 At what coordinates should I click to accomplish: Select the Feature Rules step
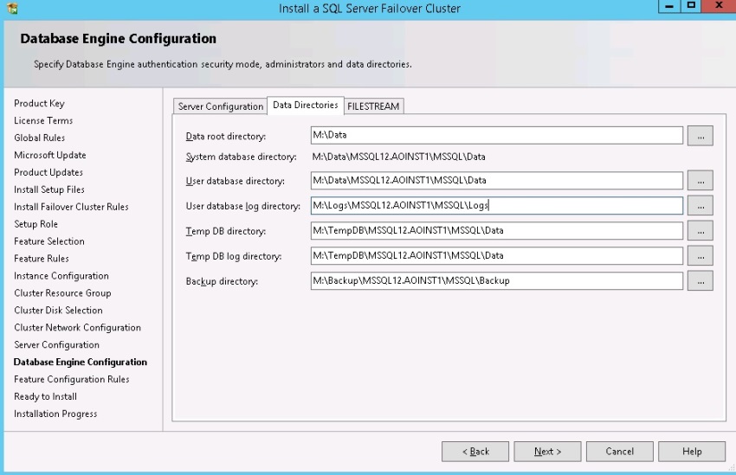42,259
